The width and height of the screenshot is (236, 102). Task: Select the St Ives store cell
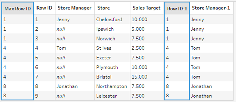click(x=104, y=48)
